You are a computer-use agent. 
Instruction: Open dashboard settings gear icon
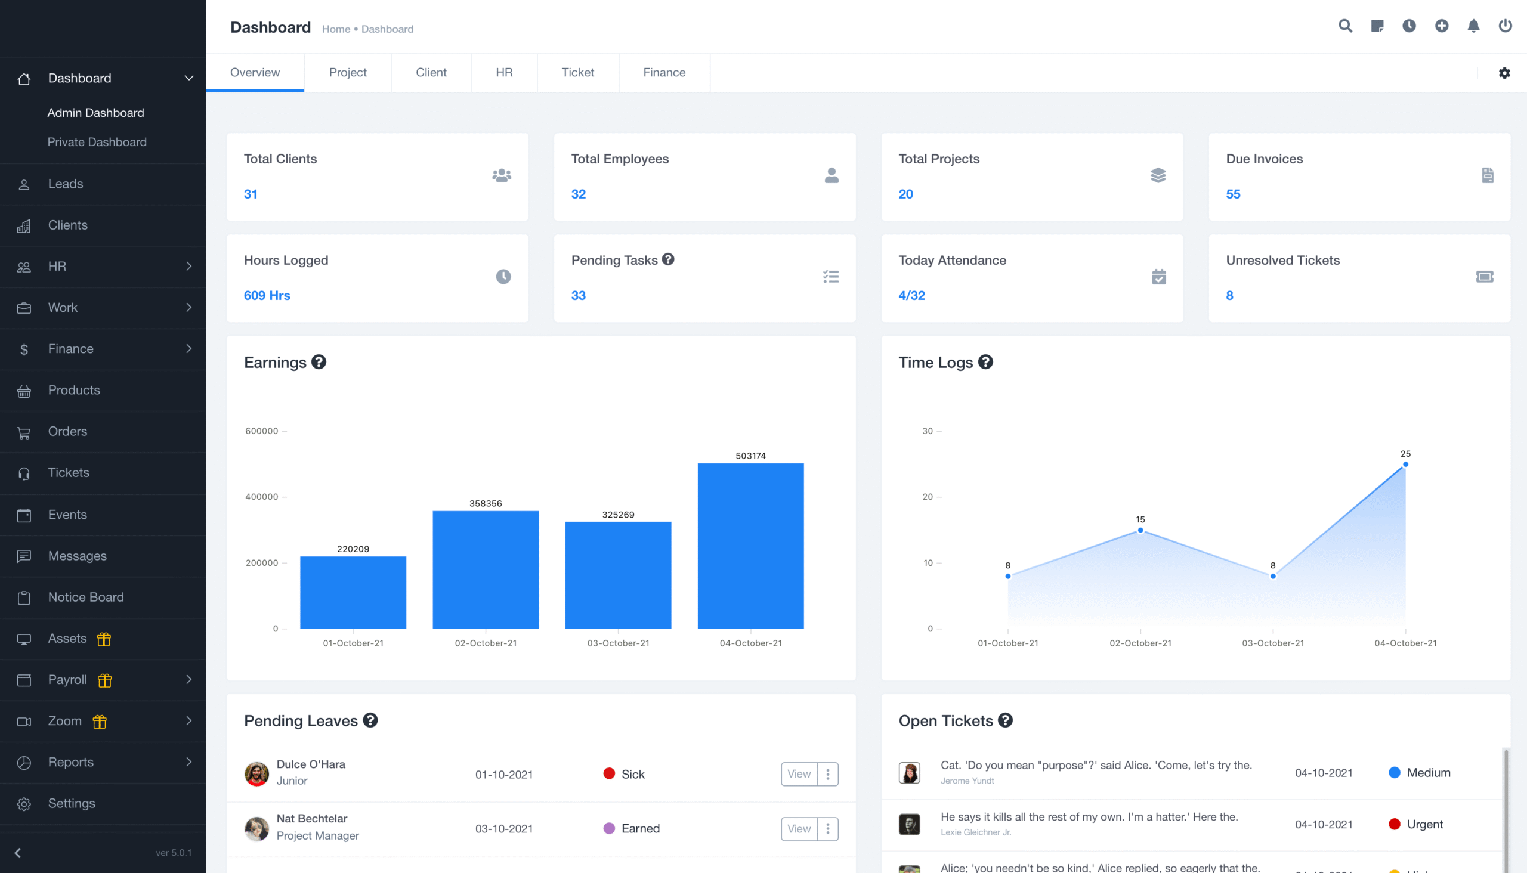pos(1504,73)
